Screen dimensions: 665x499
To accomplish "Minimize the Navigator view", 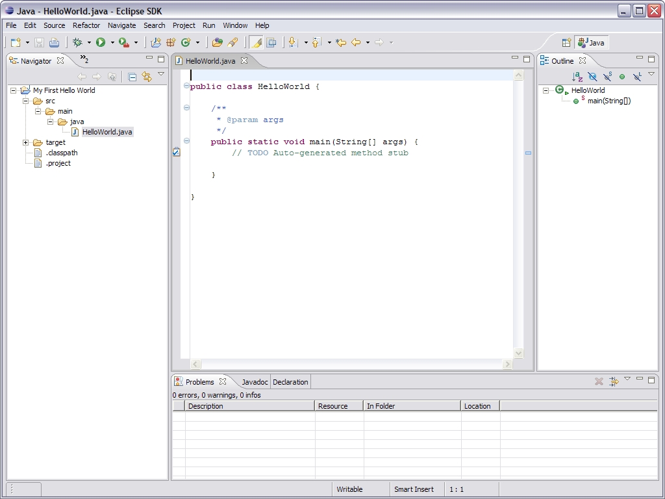I will (x=149, y=58).
